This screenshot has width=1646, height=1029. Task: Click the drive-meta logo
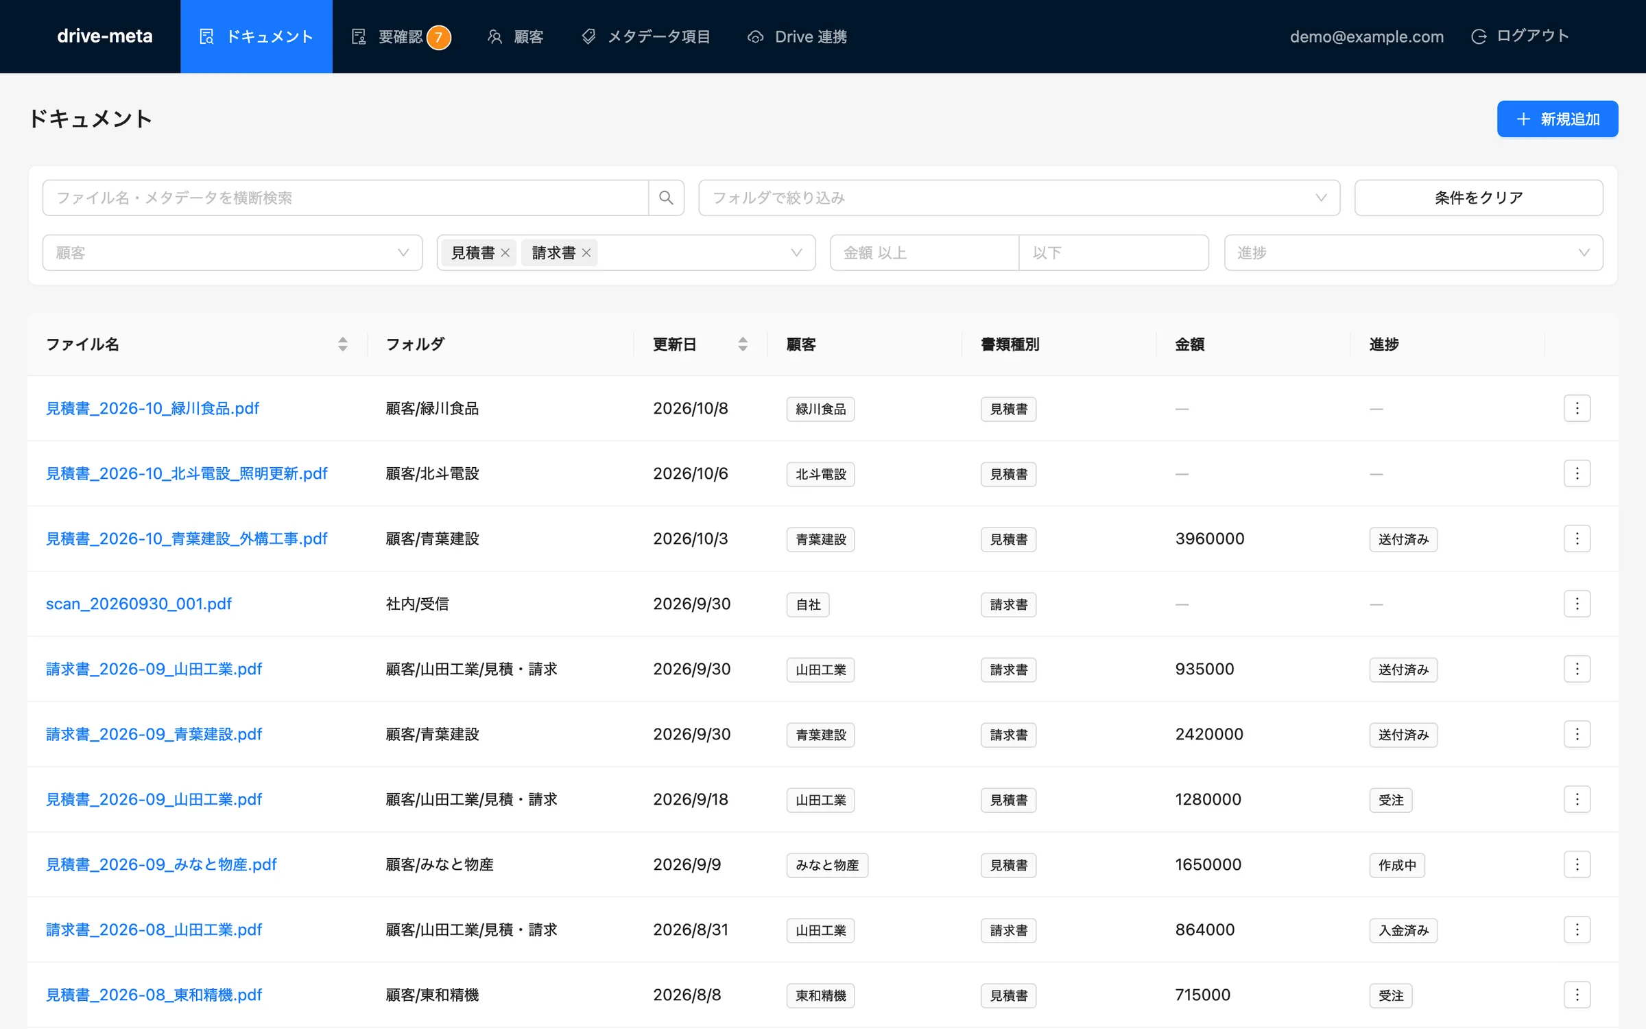pyautogui.click(x=105, y=36)
